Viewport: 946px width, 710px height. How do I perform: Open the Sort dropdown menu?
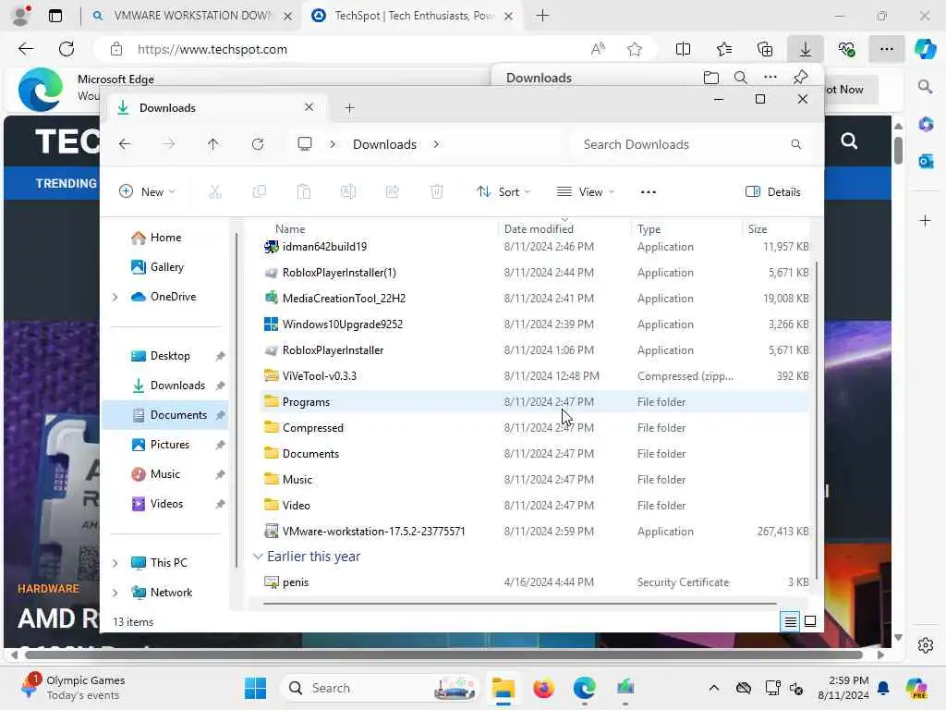(x=503, y=192)
